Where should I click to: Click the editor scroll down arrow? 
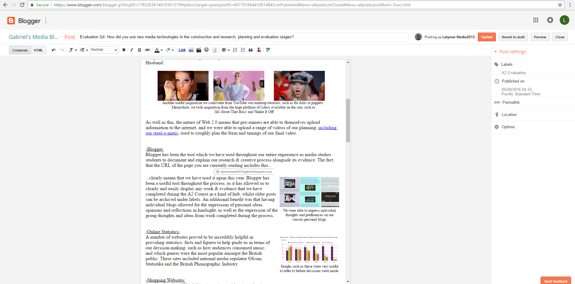(348, 281)
